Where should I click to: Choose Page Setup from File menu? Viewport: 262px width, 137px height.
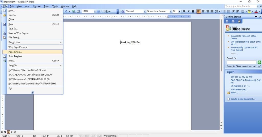point(32,52)
